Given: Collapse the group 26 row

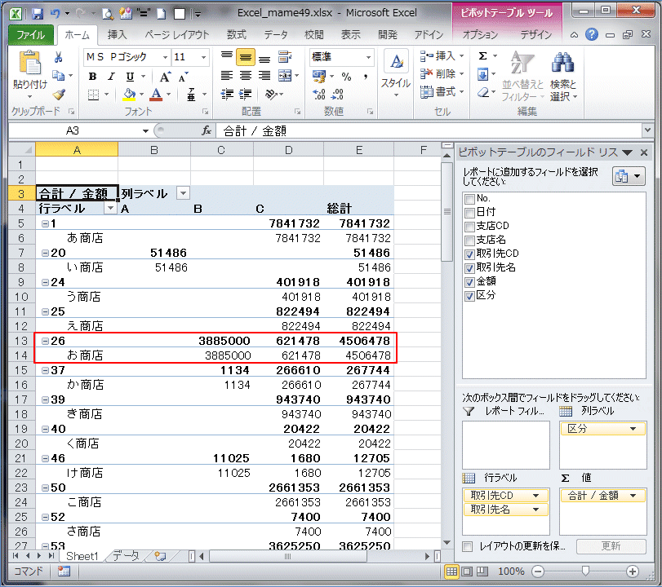Looking at the screenshot, I should click(45, 341).
